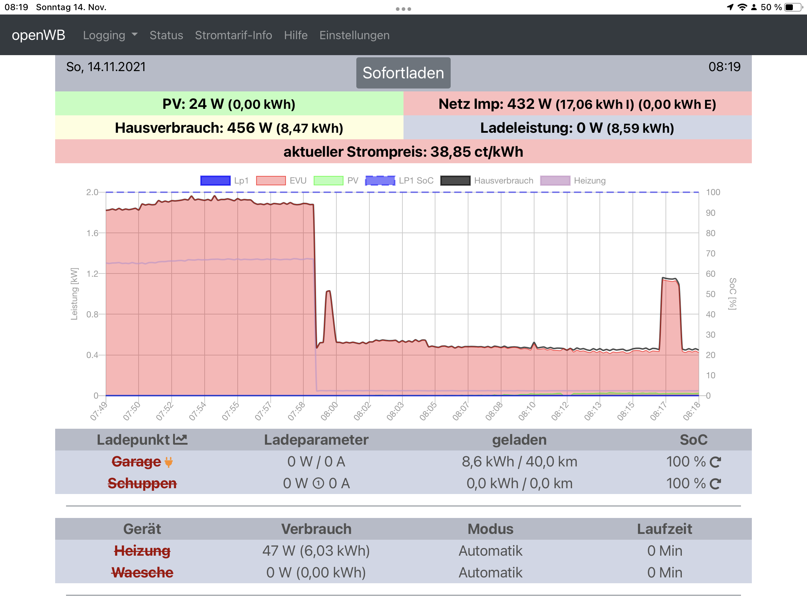Viewport: 807px width, 605px height.
Task: Click the chart icon next to Ladepunkt
Action: point(180,439)
